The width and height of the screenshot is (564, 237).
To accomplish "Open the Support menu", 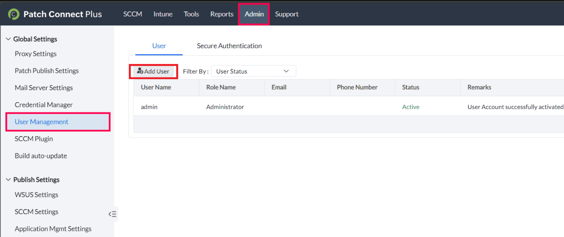I will coord(287,14).
